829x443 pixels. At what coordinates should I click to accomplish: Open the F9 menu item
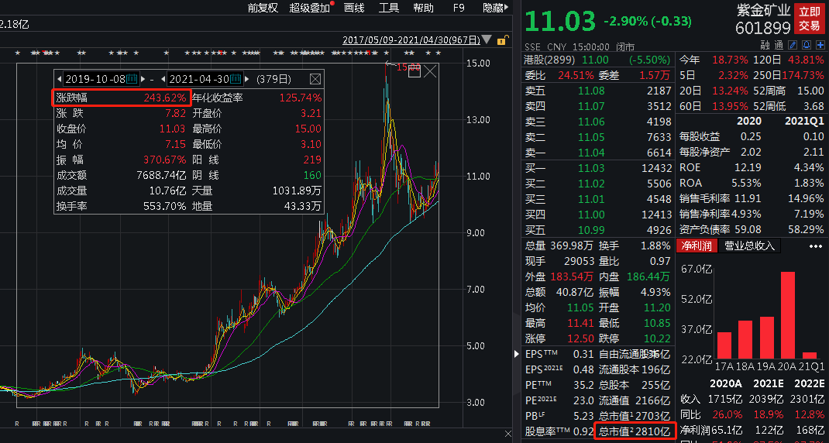[x=459, y=8]
